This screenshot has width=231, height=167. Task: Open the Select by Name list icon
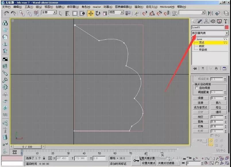click(x=68, y=14)
